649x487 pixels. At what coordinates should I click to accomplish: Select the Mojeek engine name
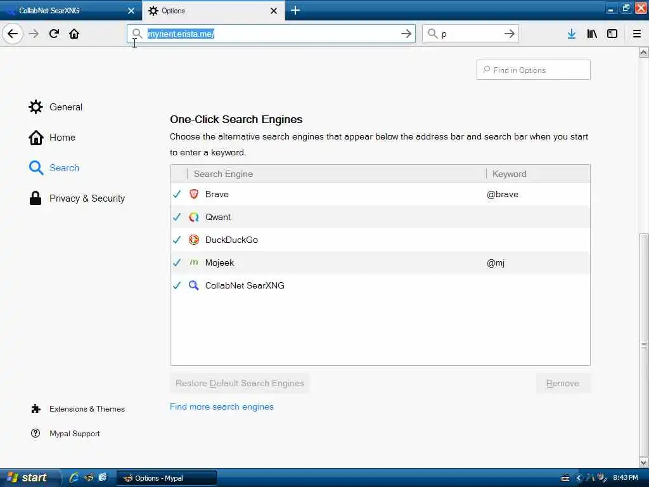click(x=220, y=263)
